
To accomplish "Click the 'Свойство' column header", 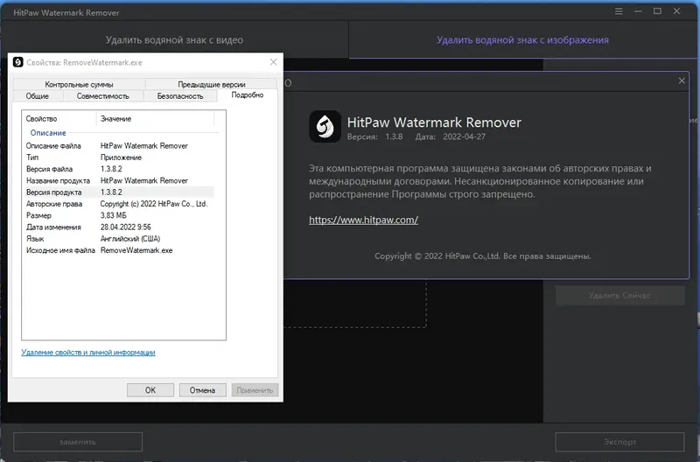I will (59, 119).
